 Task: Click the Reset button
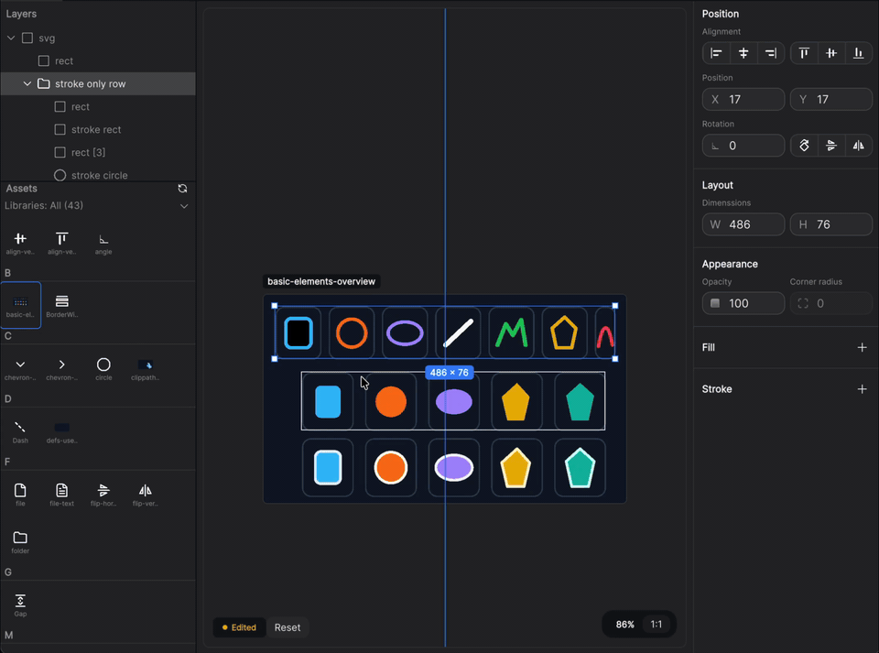click(288, 627)
